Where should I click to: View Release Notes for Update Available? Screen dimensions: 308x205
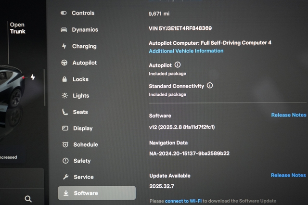[x=288, y=175]
